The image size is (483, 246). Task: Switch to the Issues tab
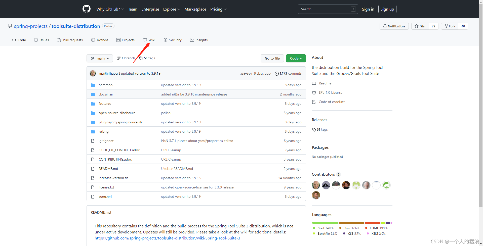point(42,40)
